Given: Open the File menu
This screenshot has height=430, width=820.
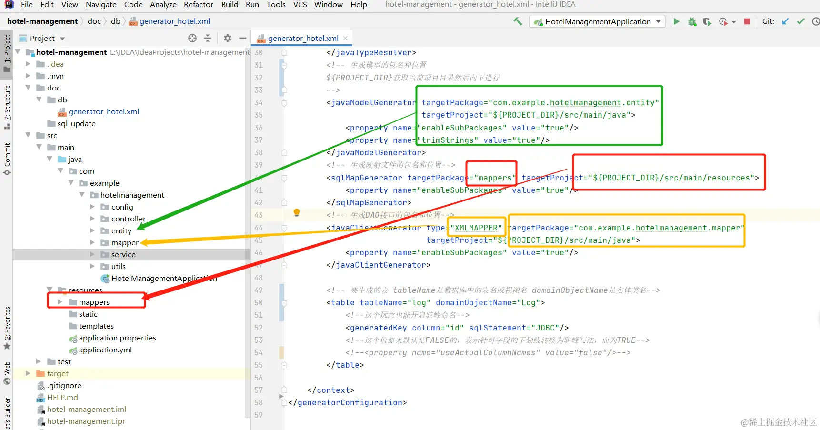Looking at the screenshot, I should (27, 5).
